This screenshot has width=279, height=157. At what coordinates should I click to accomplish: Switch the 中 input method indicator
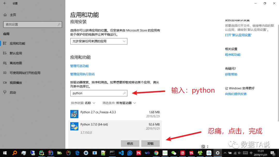[x=251, y=153]
